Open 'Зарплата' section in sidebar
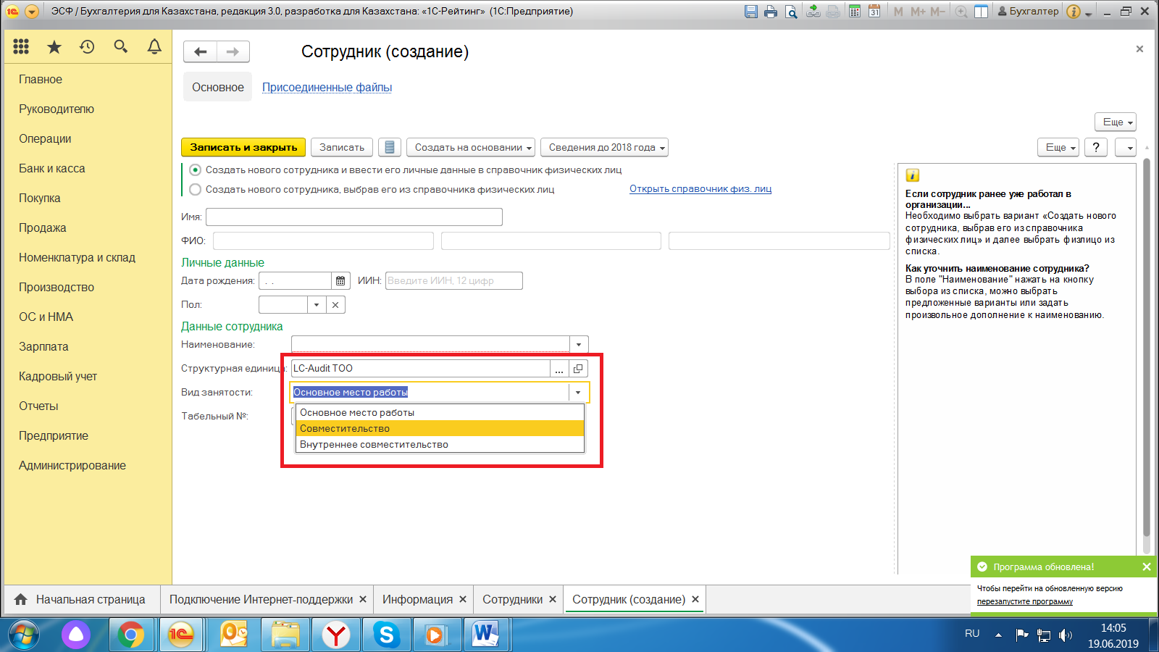The width and height of the screenshot is (1159, 652). click(x=43, y=347)
